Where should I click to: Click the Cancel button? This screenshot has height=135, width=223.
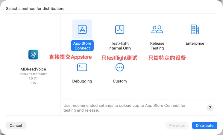pyautogui.click(x=16, y=125)
